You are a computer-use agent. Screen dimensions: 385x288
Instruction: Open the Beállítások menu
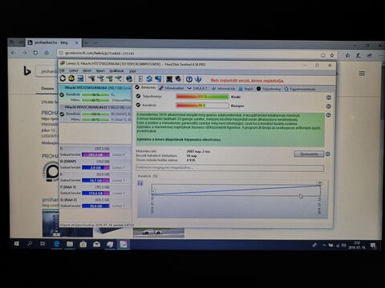click(x=116, y=70)
